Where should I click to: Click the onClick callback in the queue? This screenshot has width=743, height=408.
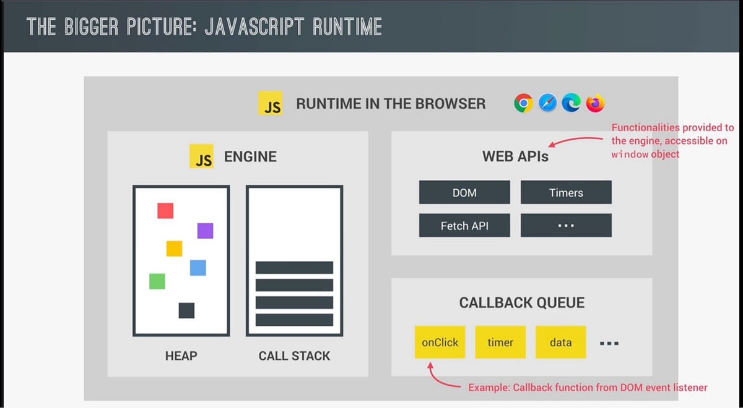click(x=440, y=342)
